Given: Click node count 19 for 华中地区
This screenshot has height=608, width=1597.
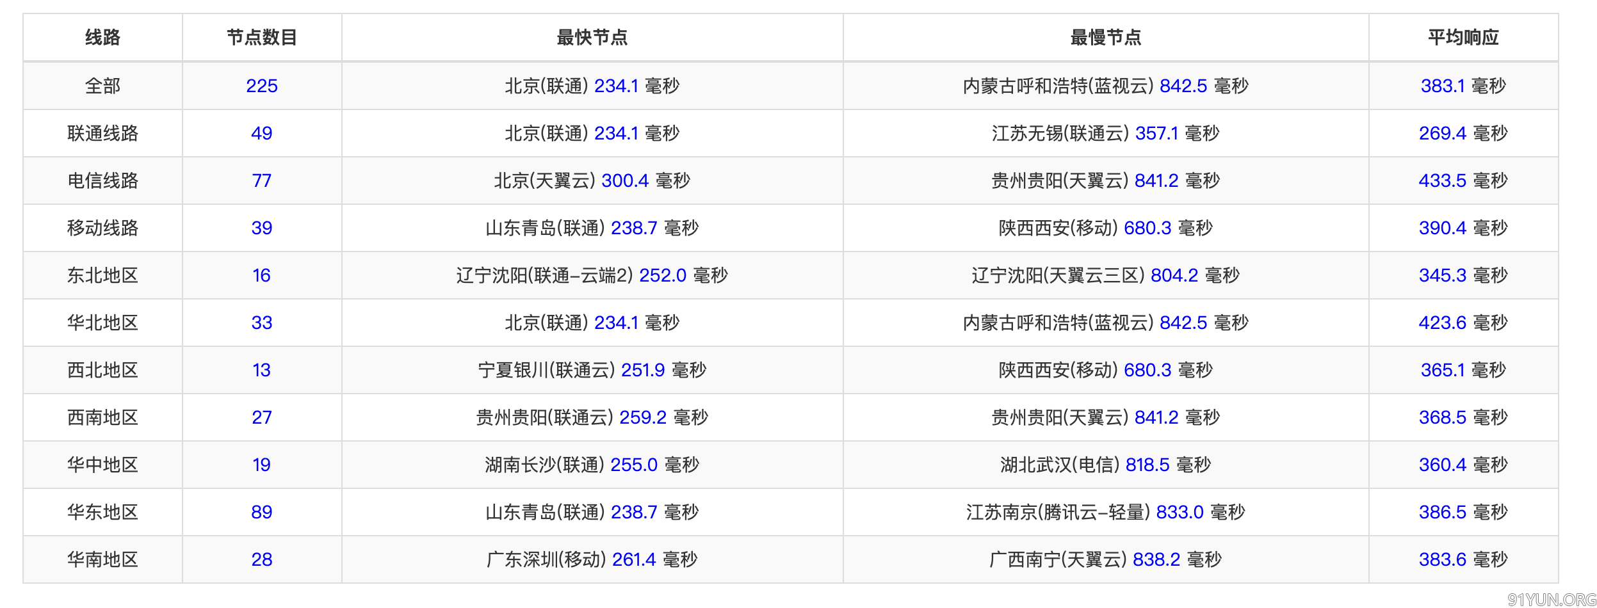Looking at the screenshot, I should point(262,465).
